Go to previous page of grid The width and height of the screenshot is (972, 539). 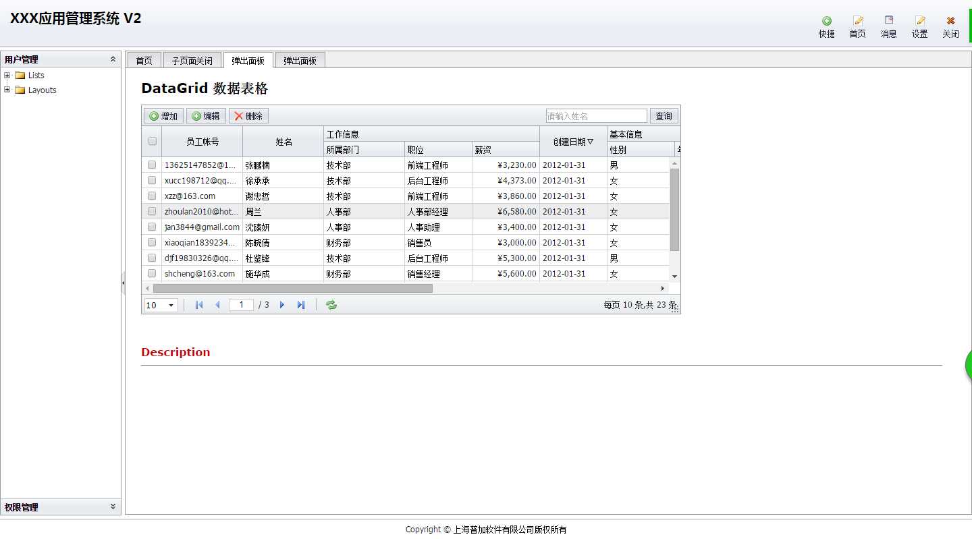217,305
